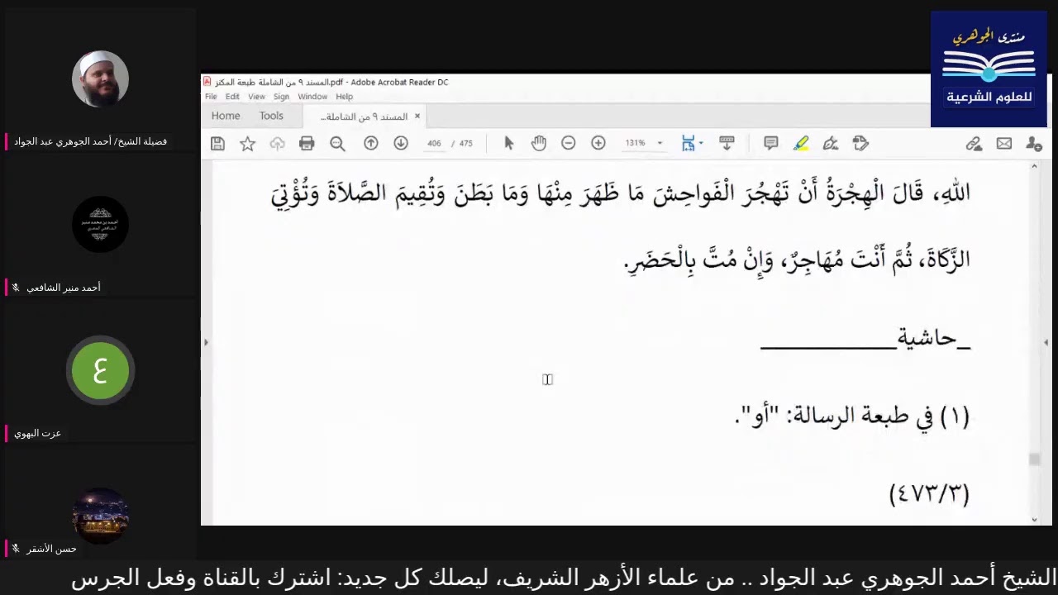
Task: Switch to the Home tab
Action: tap(226, 117)
